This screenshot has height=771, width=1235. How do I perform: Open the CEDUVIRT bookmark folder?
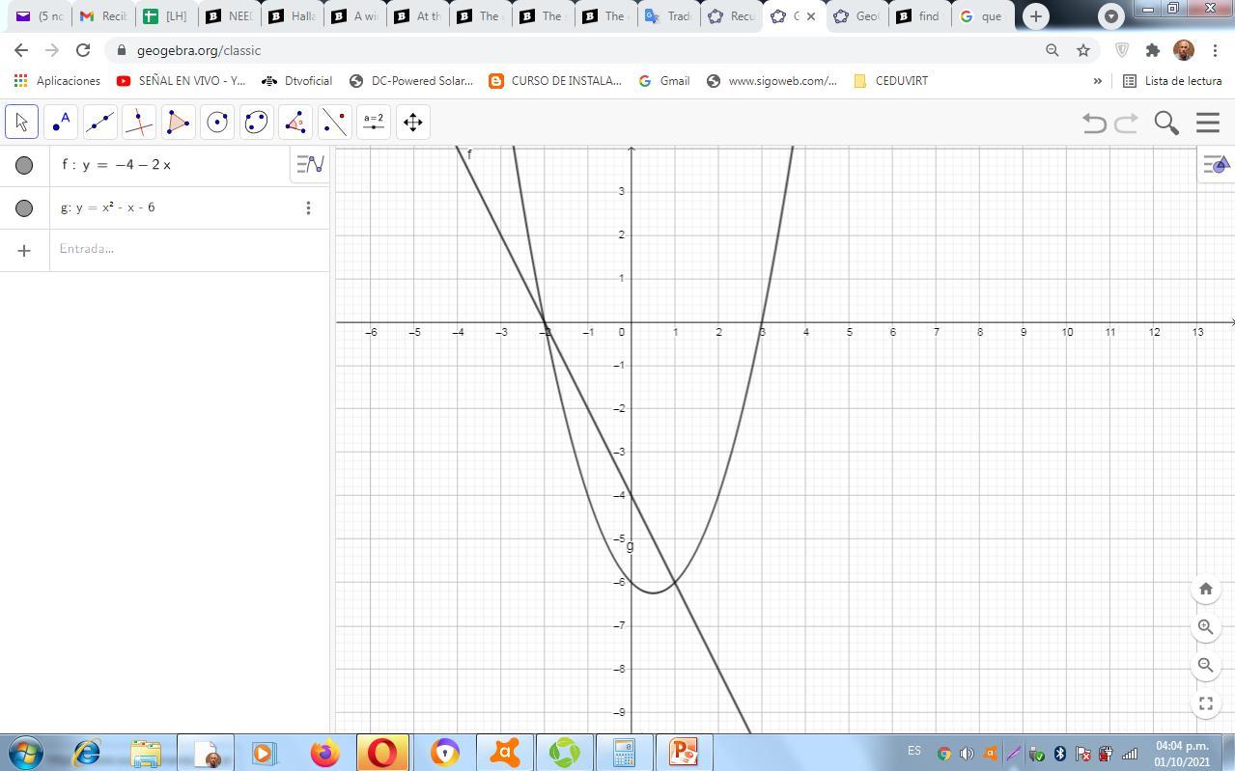point(890,81)
